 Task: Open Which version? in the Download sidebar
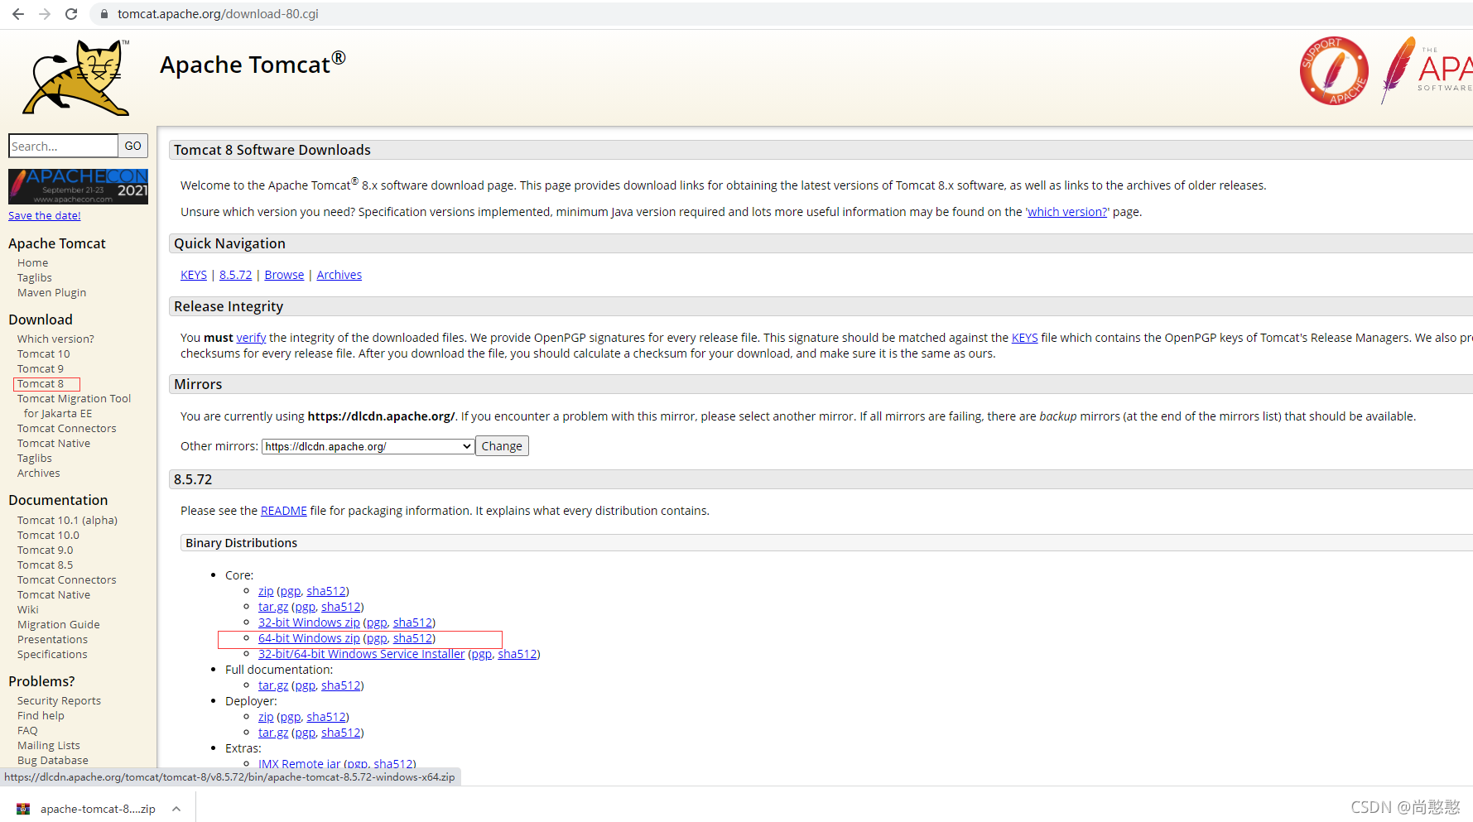(55, 339)
